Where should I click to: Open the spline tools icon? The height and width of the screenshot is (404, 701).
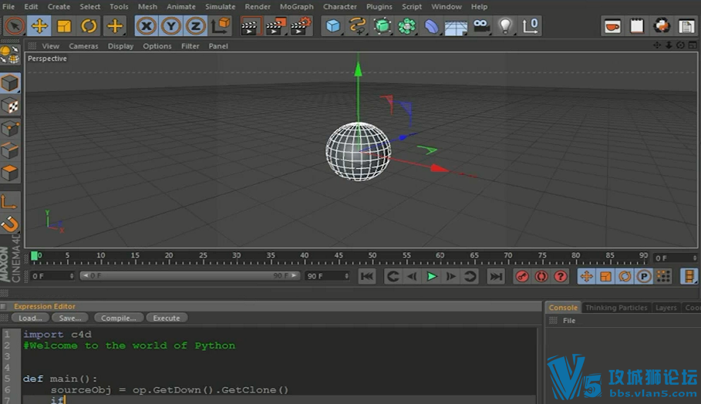357,26
